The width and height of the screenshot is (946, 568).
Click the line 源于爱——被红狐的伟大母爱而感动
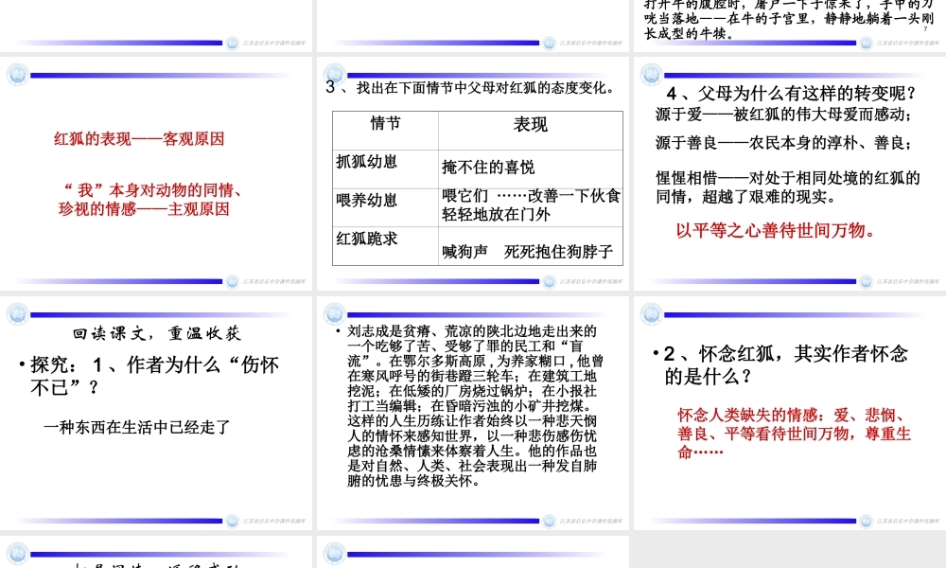pyautogui.click(x=784, y=115)
